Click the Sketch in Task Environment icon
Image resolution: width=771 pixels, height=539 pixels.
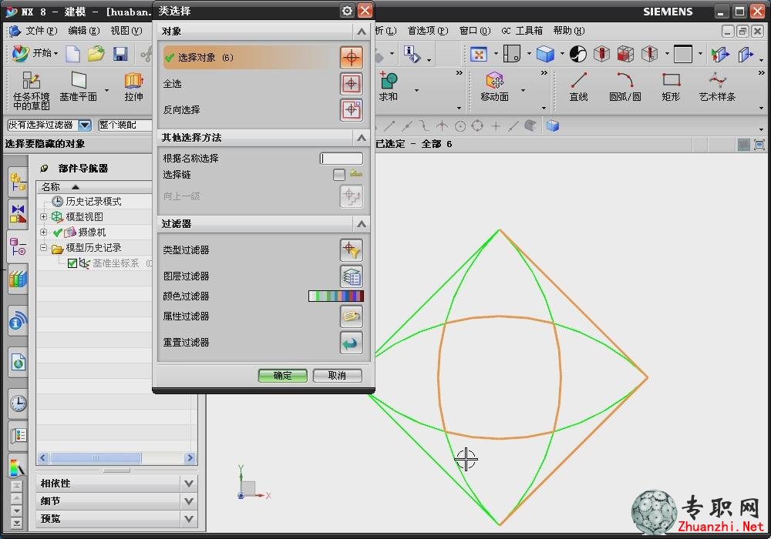point(32,90)
